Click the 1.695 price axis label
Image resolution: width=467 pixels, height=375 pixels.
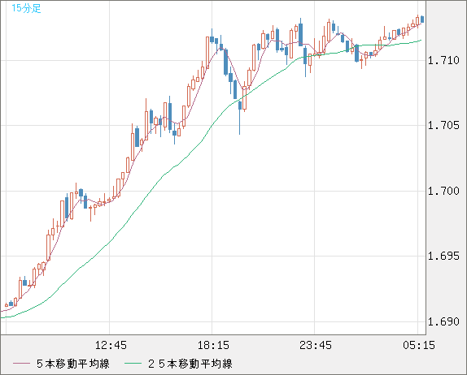click(x=443, y=256)
